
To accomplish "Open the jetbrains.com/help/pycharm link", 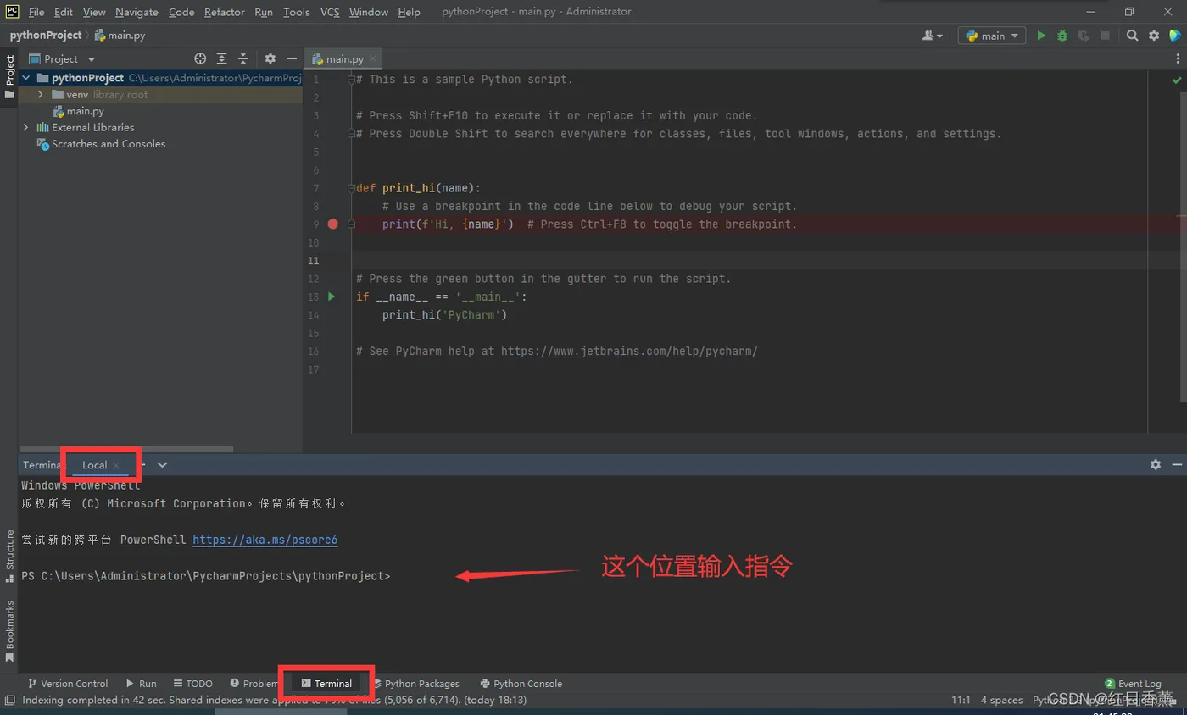I will (629, 351).
